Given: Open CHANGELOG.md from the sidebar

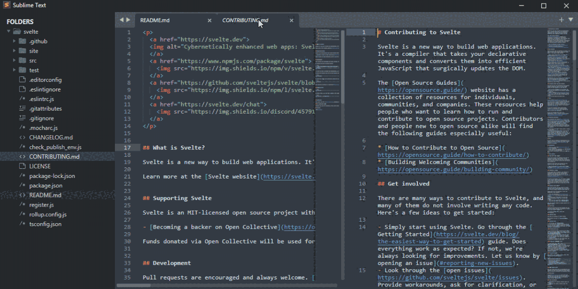Looking at the screenshot, I should pos(51,137).
